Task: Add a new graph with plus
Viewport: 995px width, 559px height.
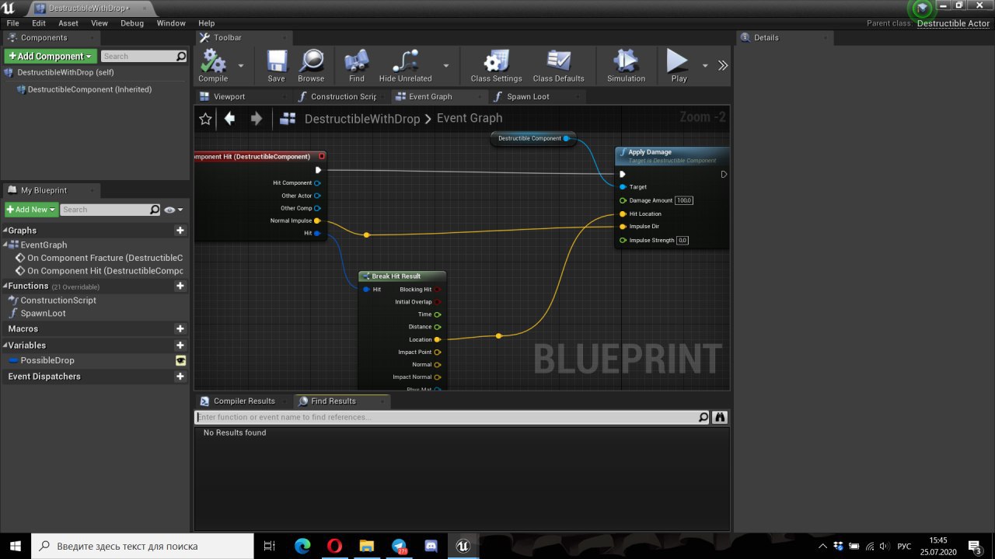Action: (180, 231)
